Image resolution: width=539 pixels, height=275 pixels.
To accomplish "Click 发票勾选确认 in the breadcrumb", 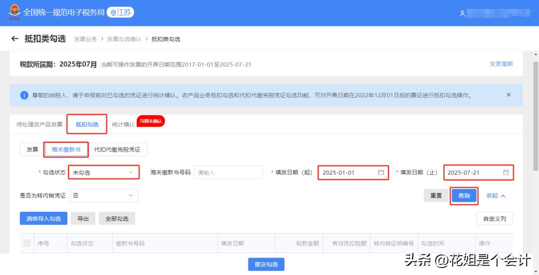I will pyautogui.click(x=124, y=39).
